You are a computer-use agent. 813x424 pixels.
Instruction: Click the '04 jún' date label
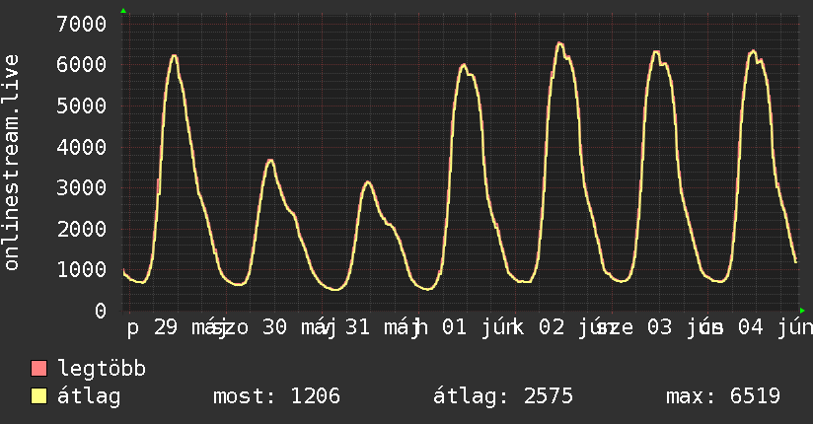coord(775,327)
